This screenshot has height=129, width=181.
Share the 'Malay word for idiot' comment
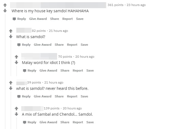point(65,70)
